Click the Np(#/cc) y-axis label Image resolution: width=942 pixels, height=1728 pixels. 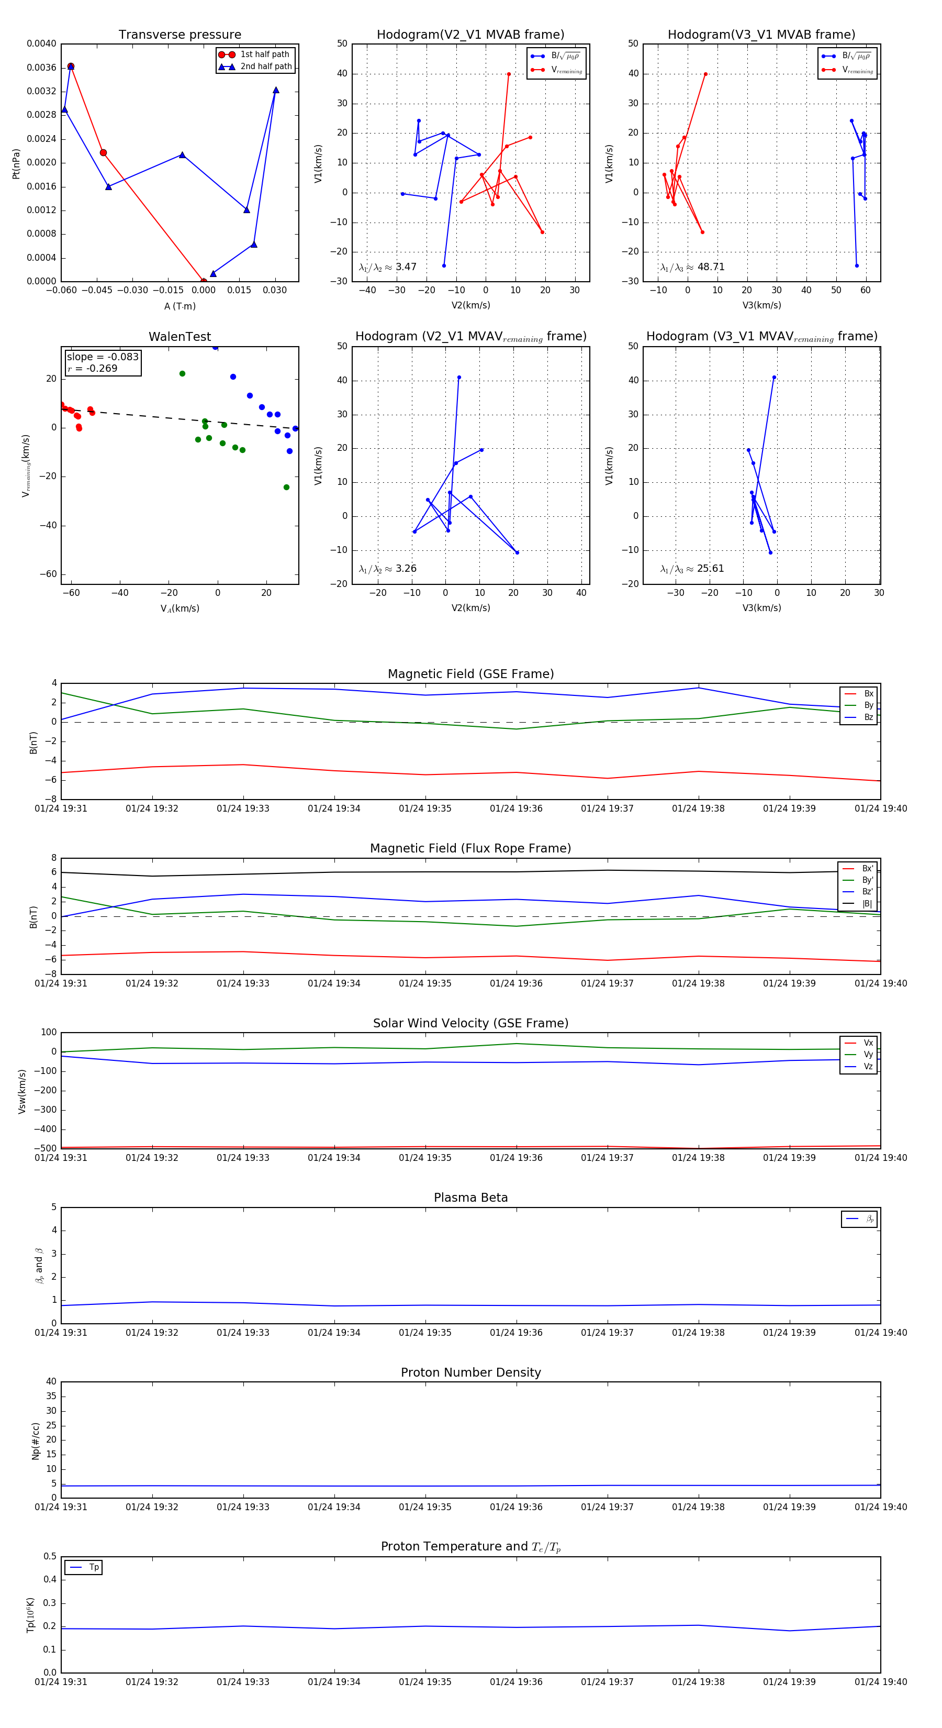tap(36, 1440)
